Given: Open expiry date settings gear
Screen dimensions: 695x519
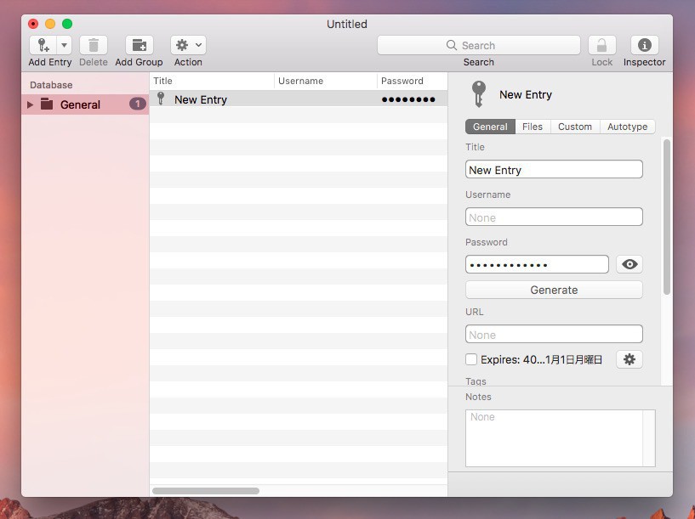Looking at the screenshot, I should point(629,359).
